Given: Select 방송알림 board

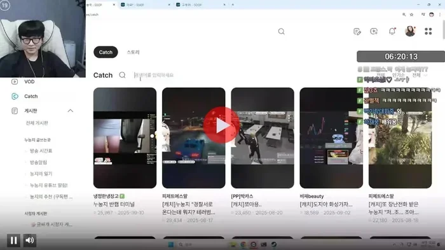Looking at the screenshot, I should pyautogui.click(x=38, y=162).
